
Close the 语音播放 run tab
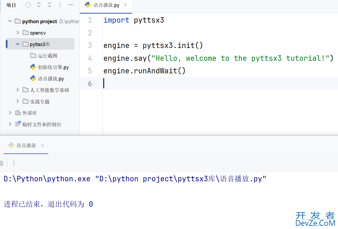pos(42,146)
